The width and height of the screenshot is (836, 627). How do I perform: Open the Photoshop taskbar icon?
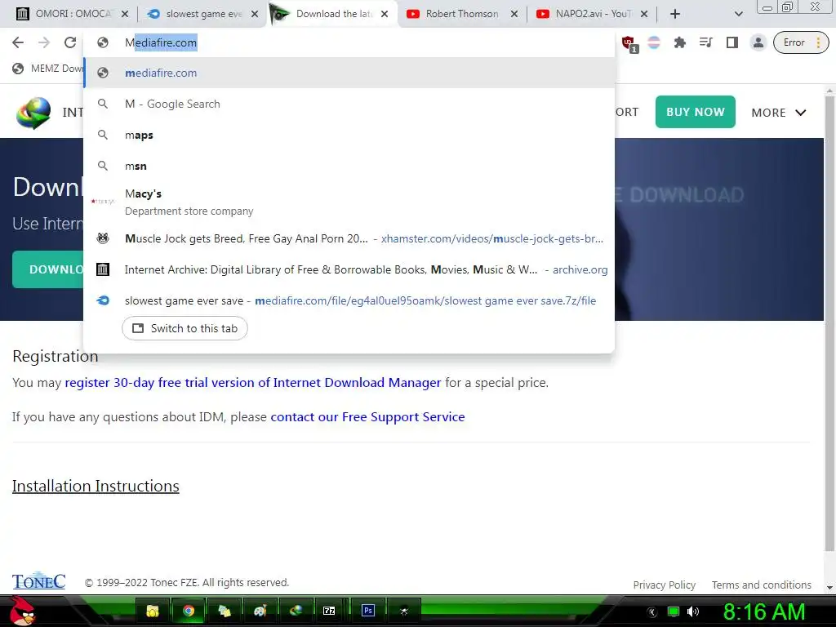click(368, 611)
